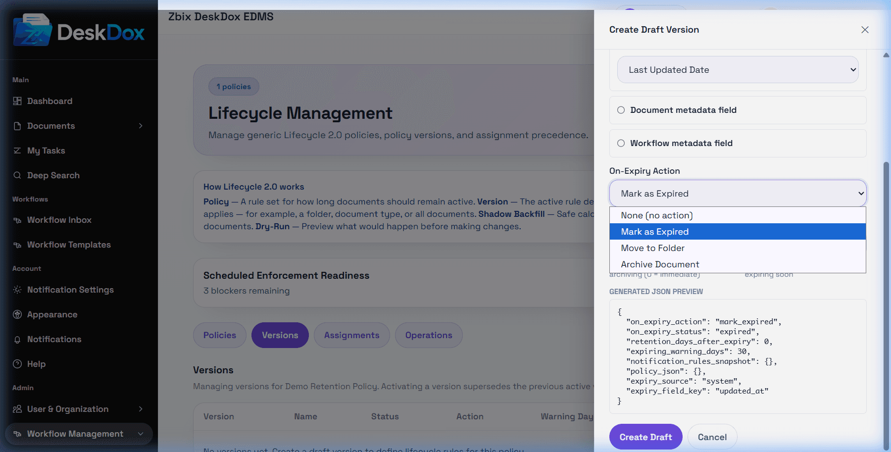Viewport: 891px width, 452px height.
Task: Open the Workflow Templates link
Action: coord(69,245)
